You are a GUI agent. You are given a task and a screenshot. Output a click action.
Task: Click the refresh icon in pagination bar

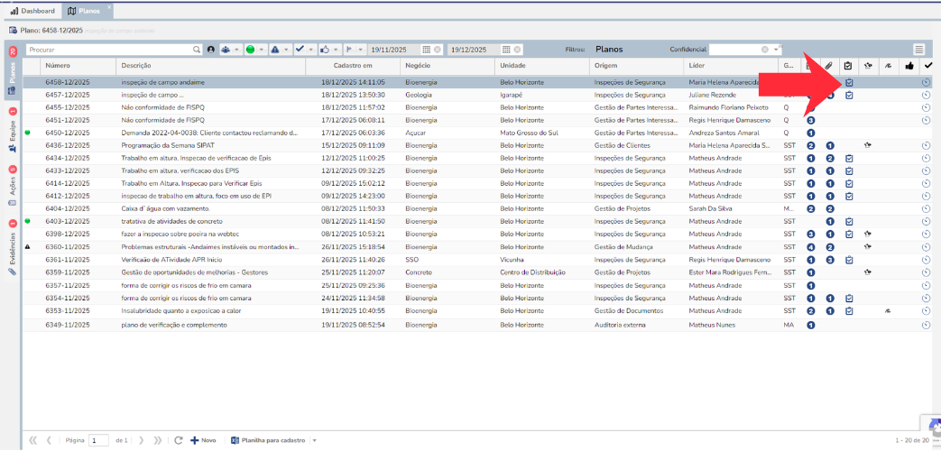(x=179, y=440)
